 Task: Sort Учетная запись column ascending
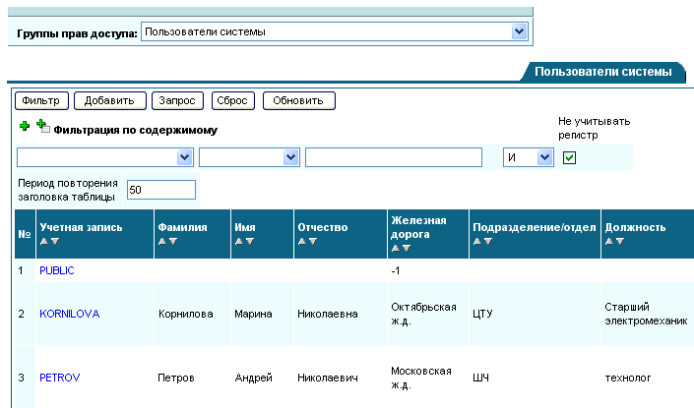pos(44,241)
